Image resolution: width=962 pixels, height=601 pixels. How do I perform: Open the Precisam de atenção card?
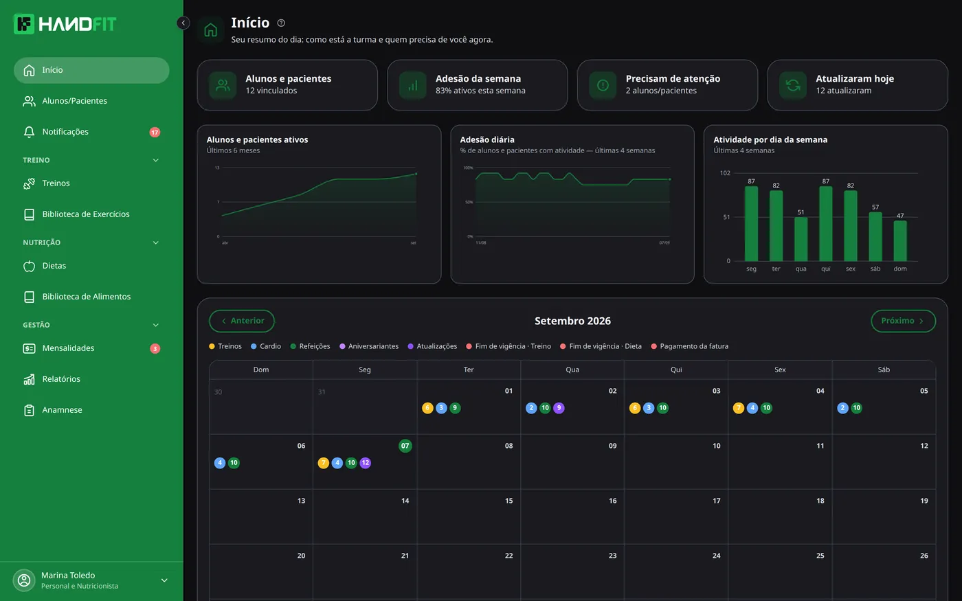pyautogui.click(x=667, y=85)
